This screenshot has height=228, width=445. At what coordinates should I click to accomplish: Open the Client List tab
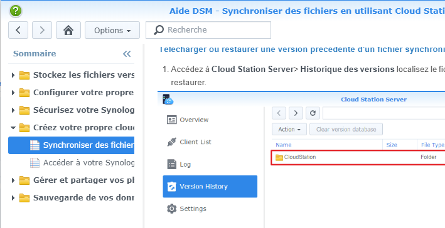(x=210, y=142)
